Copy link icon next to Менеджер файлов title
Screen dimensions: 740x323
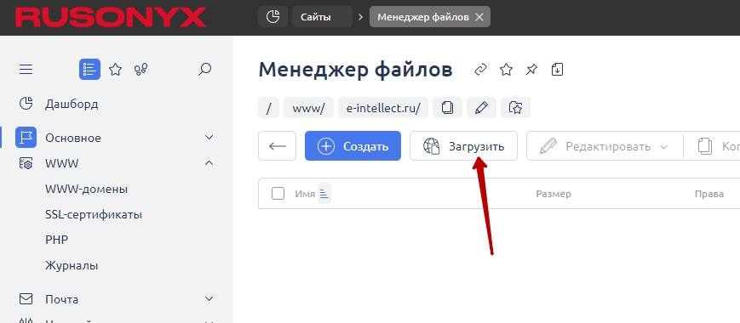(x=480, y=70)
